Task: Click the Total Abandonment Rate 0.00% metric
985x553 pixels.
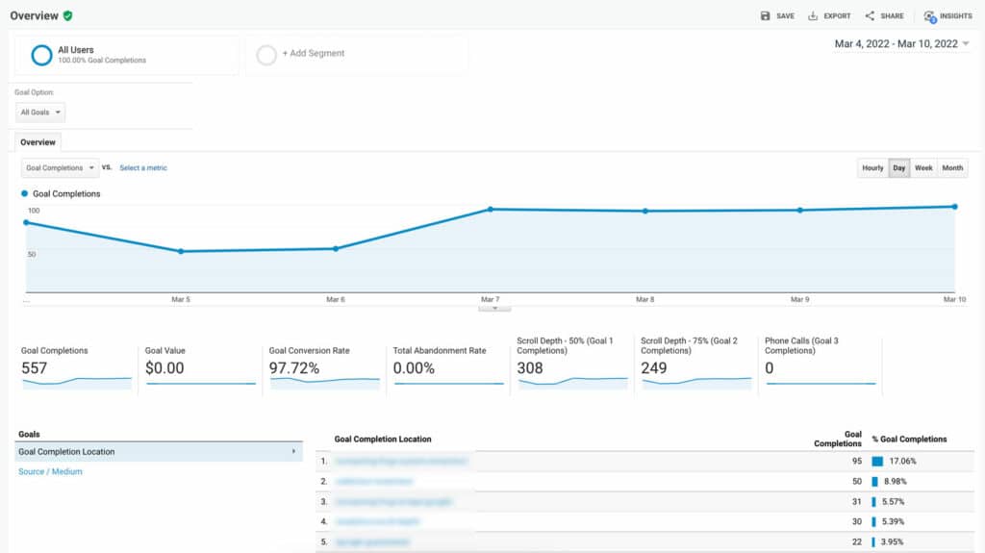Action: (x=414, y=368)
